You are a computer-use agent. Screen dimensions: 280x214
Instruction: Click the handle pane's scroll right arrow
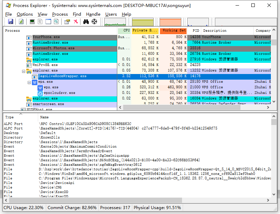(x=268, y=200)
